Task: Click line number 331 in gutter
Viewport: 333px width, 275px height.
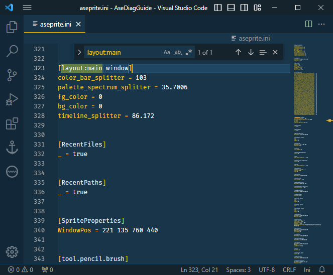Action: tap(39, 145)
